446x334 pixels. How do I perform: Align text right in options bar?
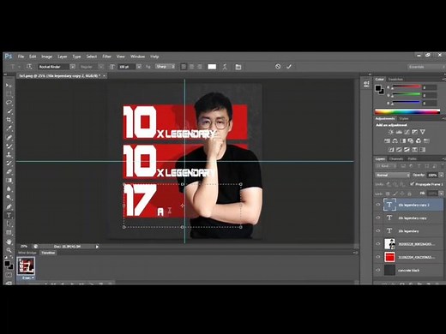pyautogui.click(x=200, y=67)
